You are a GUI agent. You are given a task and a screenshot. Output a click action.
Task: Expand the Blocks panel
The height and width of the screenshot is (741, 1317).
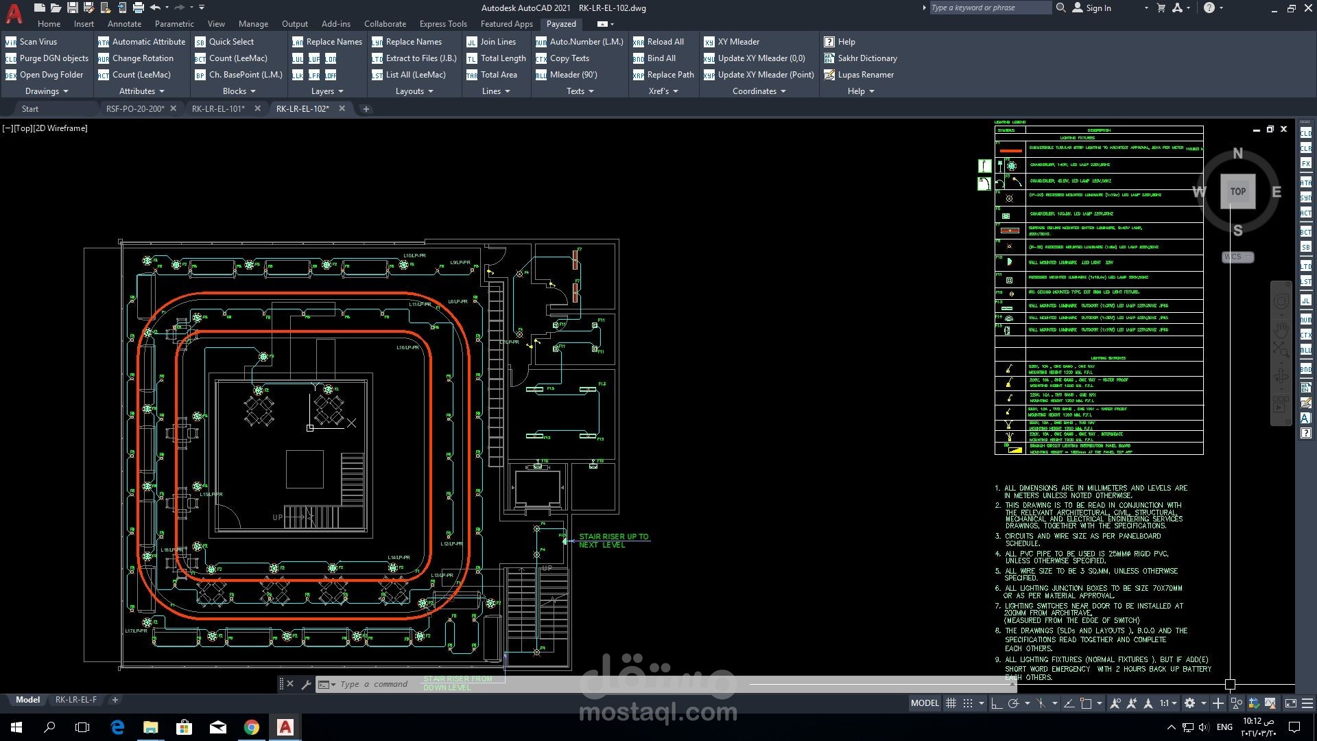coord(239,91)
